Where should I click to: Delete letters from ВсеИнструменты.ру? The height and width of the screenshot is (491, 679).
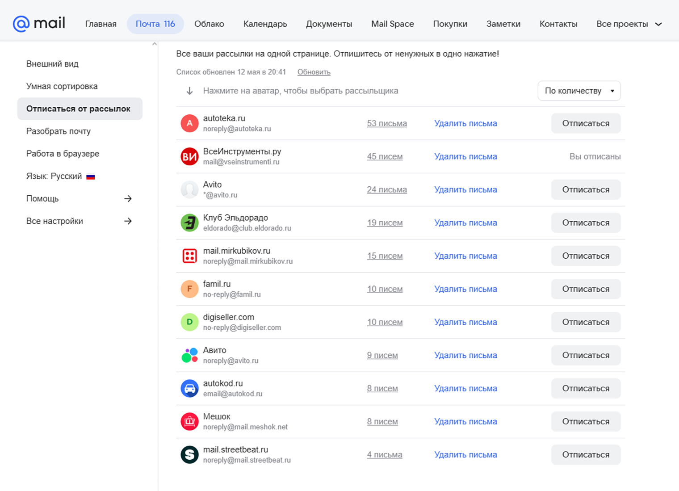pos(465,156)
